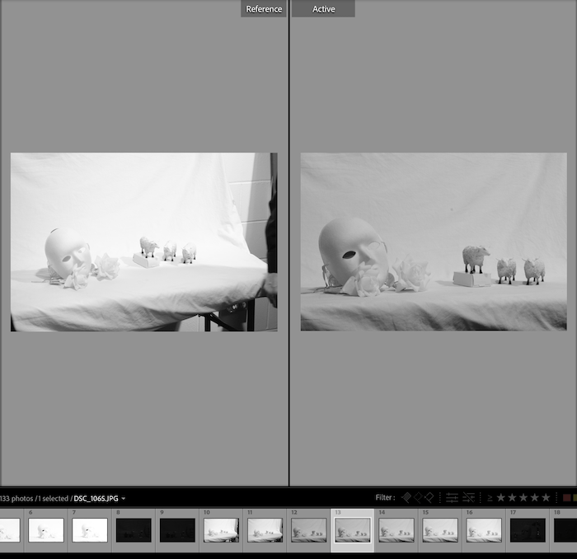
Task: Open DSC_1065.JPG source dropdown arrow
Action: [x=124, y=499]
